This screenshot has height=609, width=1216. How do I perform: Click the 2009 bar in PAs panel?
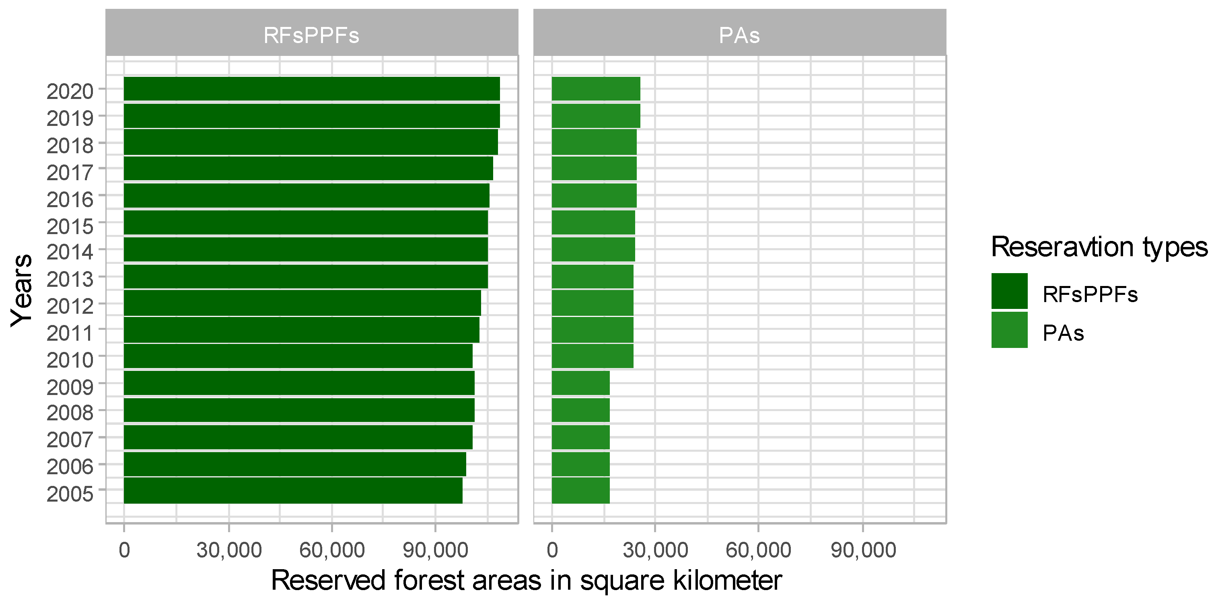click(x=580, y=383)
